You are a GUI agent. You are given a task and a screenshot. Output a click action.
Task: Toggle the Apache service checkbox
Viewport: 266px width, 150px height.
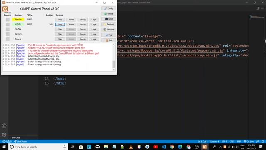pyautogui.click(x=7, y=20)
